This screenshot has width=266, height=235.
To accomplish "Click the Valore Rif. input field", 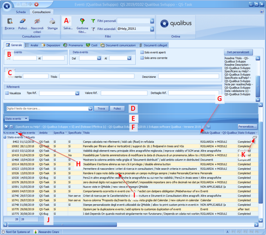I will tap(124, 93).
